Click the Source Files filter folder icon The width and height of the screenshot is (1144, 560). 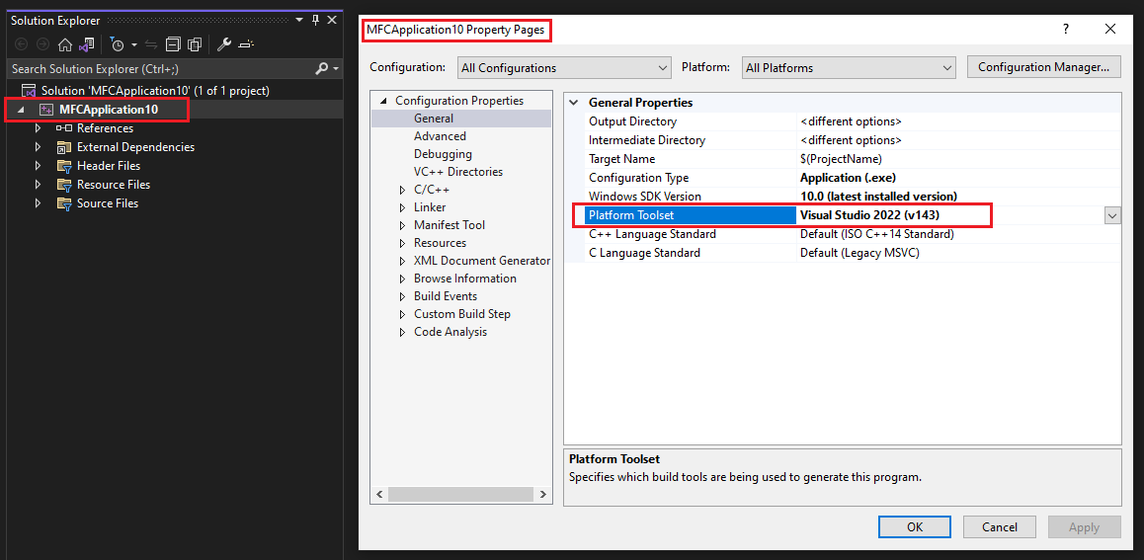(64, 203)
